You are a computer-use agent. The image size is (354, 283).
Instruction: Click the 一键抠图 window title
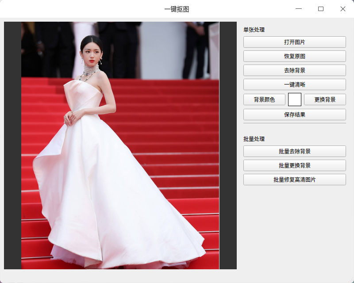177,9
